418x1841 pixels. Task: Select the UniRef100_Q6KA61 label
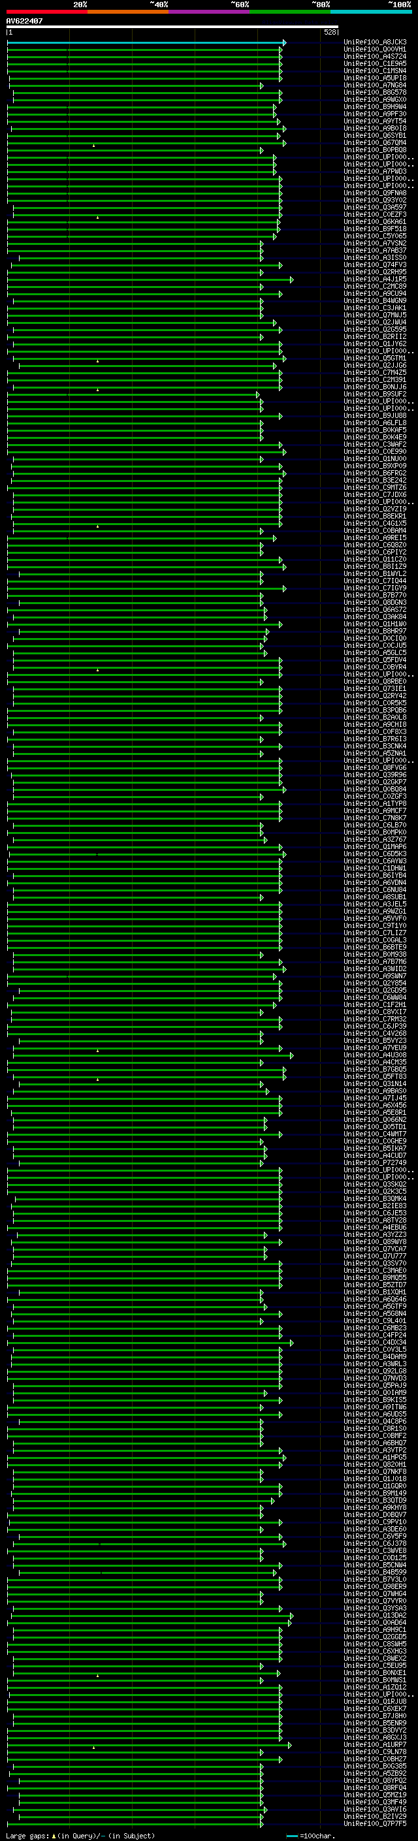pyautogui.click(x=375, y=221)
